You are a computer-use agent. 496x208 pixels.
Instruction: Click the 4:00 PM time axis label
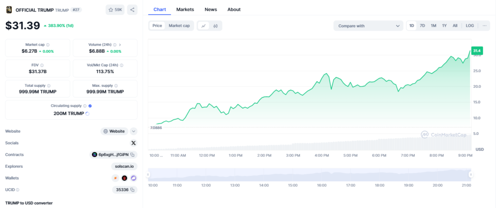322,156
